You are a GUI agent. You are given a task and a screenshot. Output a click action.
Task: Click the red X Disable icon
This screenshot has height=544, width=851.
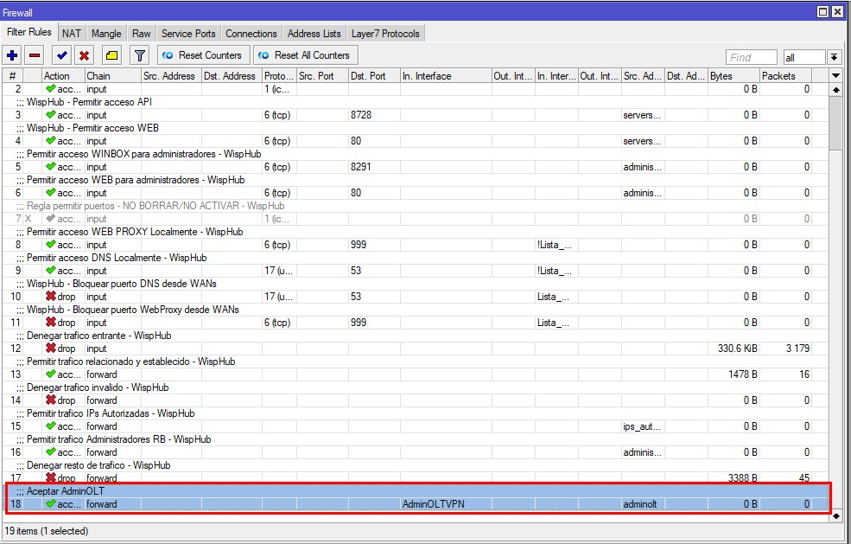click(x=84, y=55)
